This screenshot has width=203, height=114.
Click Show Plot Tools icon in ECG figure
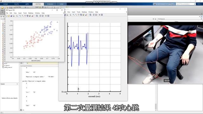[x=102, y=15]
